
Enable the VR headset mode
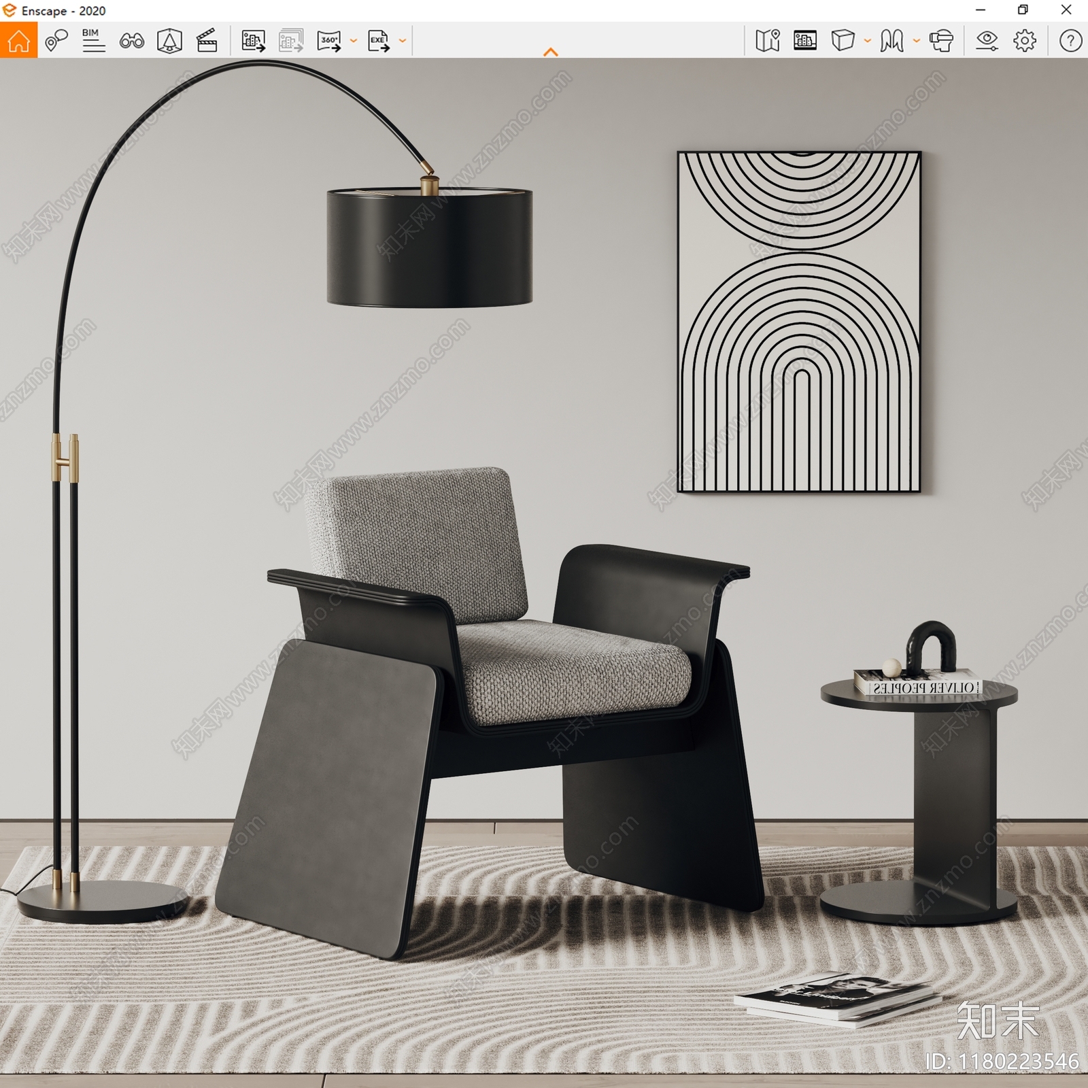(941, 41)
